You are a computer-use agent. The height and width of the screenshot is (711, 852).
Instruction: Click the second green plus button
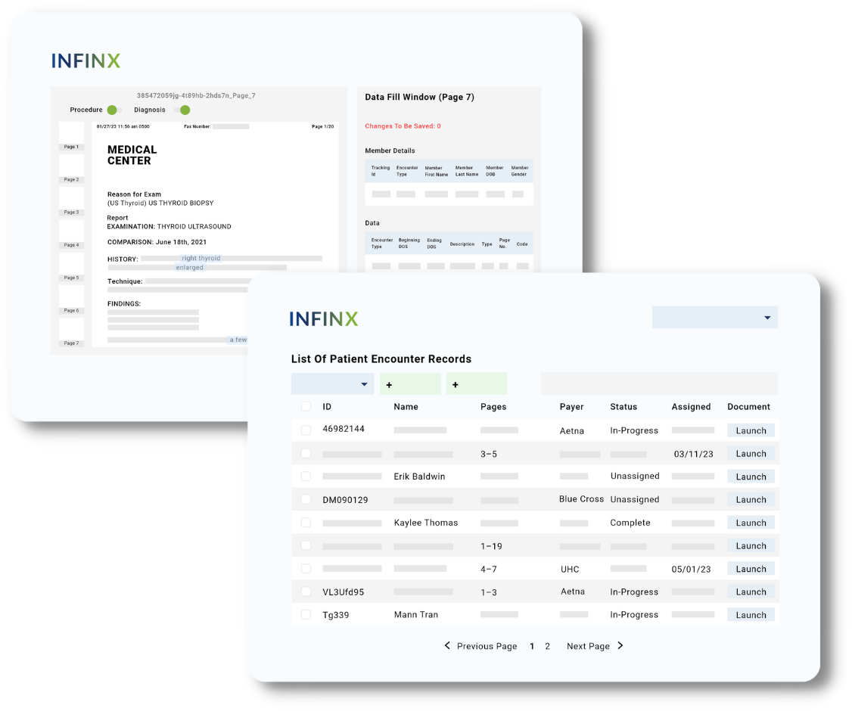click(477, 384)
